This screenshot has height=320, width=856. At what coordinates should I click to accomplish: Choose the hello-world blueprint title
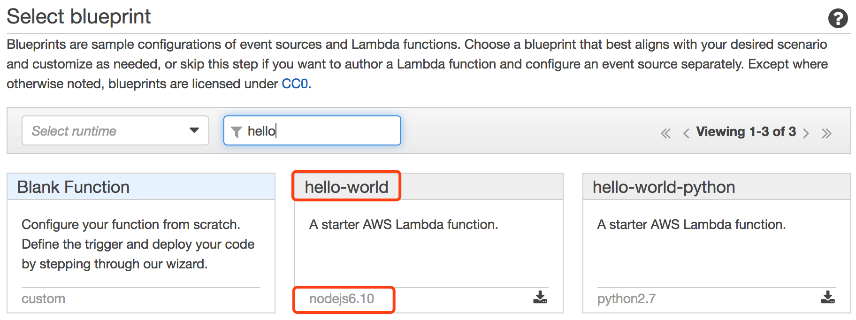[x=346, y=187]
